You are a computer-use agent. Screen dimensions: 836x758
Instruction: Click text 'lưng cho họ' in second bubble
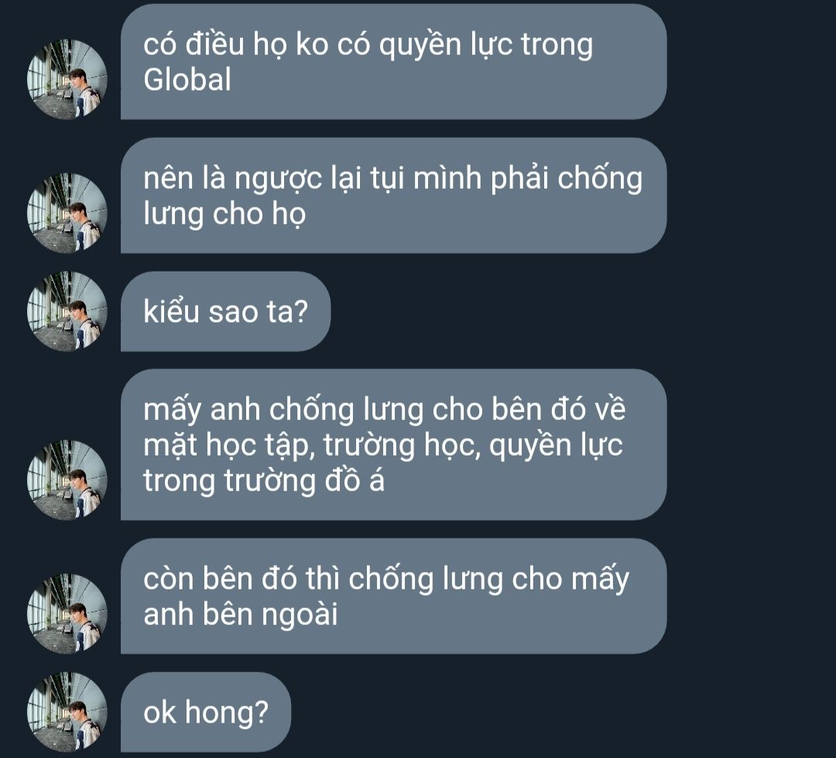click(224, 214)
